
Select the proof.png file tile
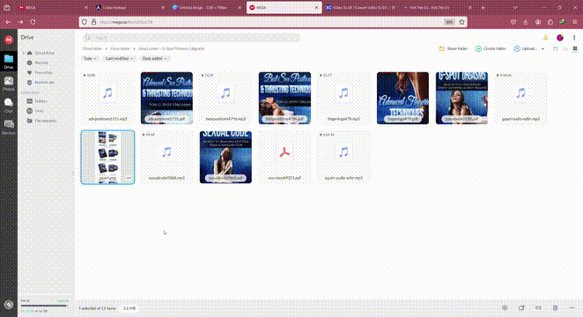click(x=107, y=158)
